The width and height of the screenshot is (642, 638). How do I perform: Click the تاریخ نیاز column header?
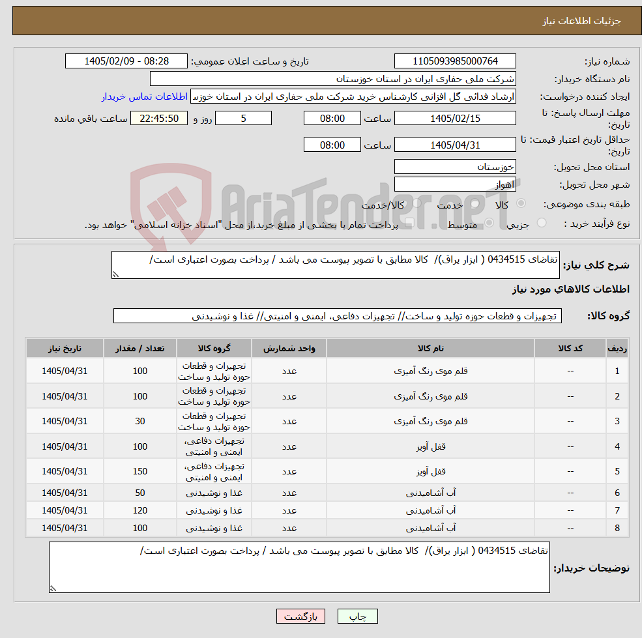(x=65, y=349)
